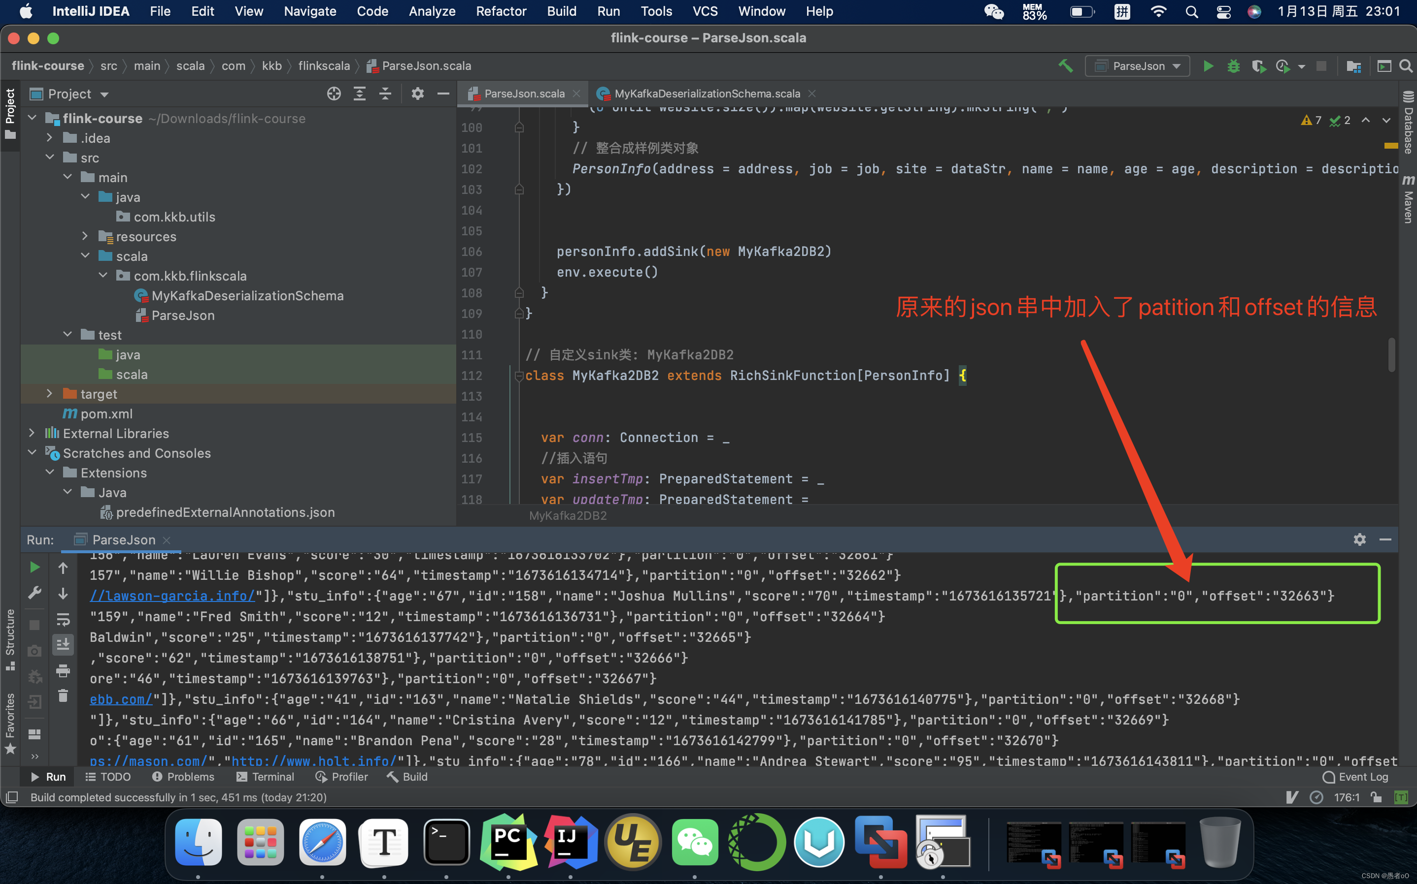
Task: Open Project panel gear settings
Action: coord(417,94)
